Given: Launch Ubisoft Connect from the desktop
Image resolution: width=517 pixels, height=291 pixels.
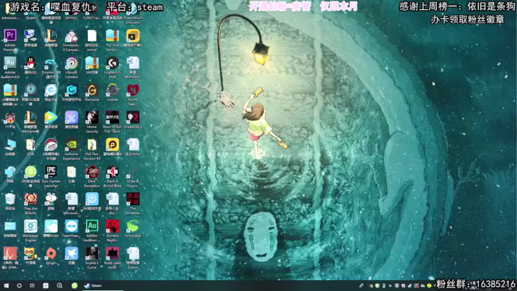Looking at the screenshot, I should [71, 67].
